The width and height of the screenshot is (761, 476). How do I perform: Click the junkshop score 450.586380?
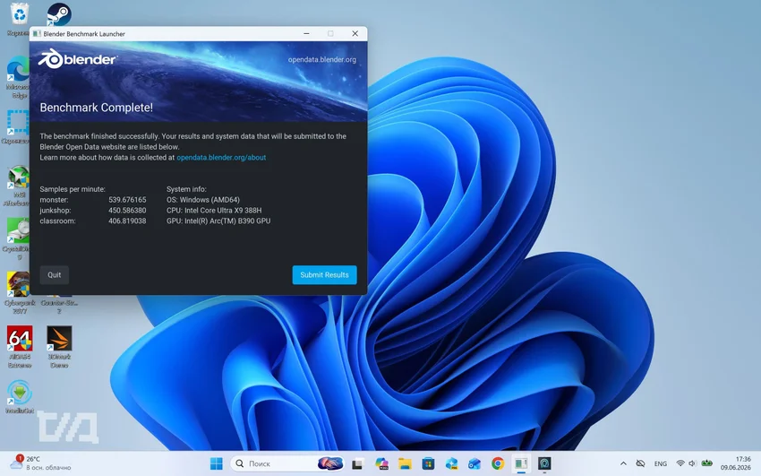point(127,211)
